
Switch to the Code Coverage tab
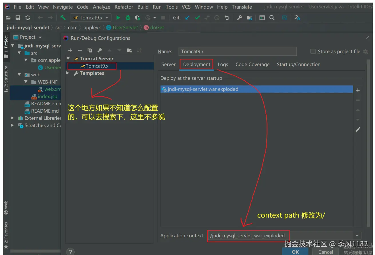253,64
